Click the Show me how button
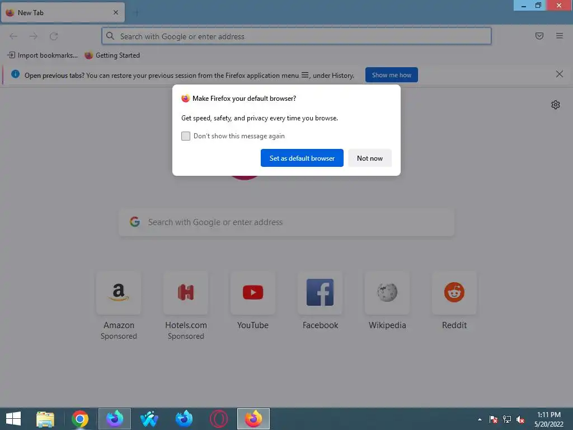The width and height of the screenshot is (573, 430). tap(391, 75)
